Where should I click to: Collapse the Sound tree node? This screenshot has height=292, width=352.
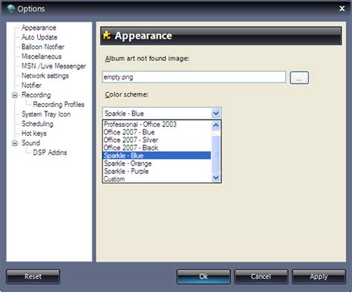[x=15, y=143]
